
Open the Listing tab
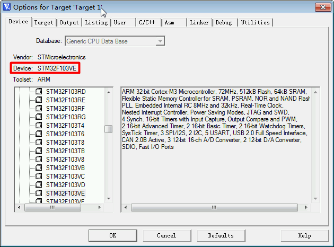pyautogui.click(x=96, y=23)
